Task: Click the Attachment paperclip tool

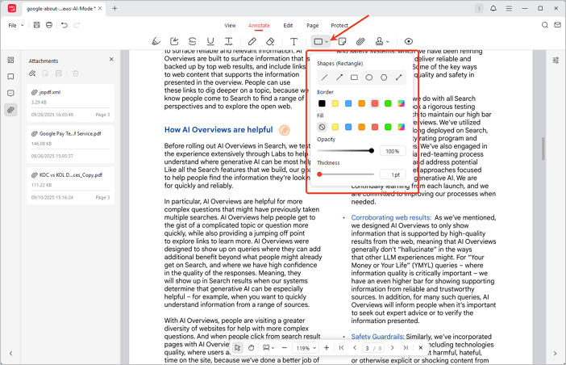Action: [x=360, y=41]
